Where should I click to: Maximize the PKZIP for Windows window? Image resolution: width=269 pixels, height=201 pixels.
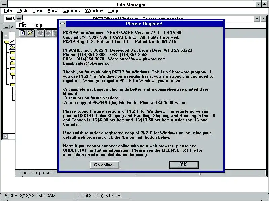click(263, 19)
